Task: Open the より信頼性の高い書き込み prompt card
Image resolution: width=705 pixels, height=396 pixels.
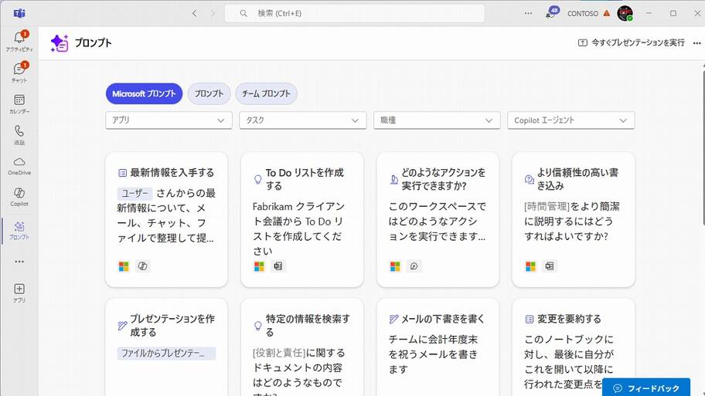Action: [574, 219]
